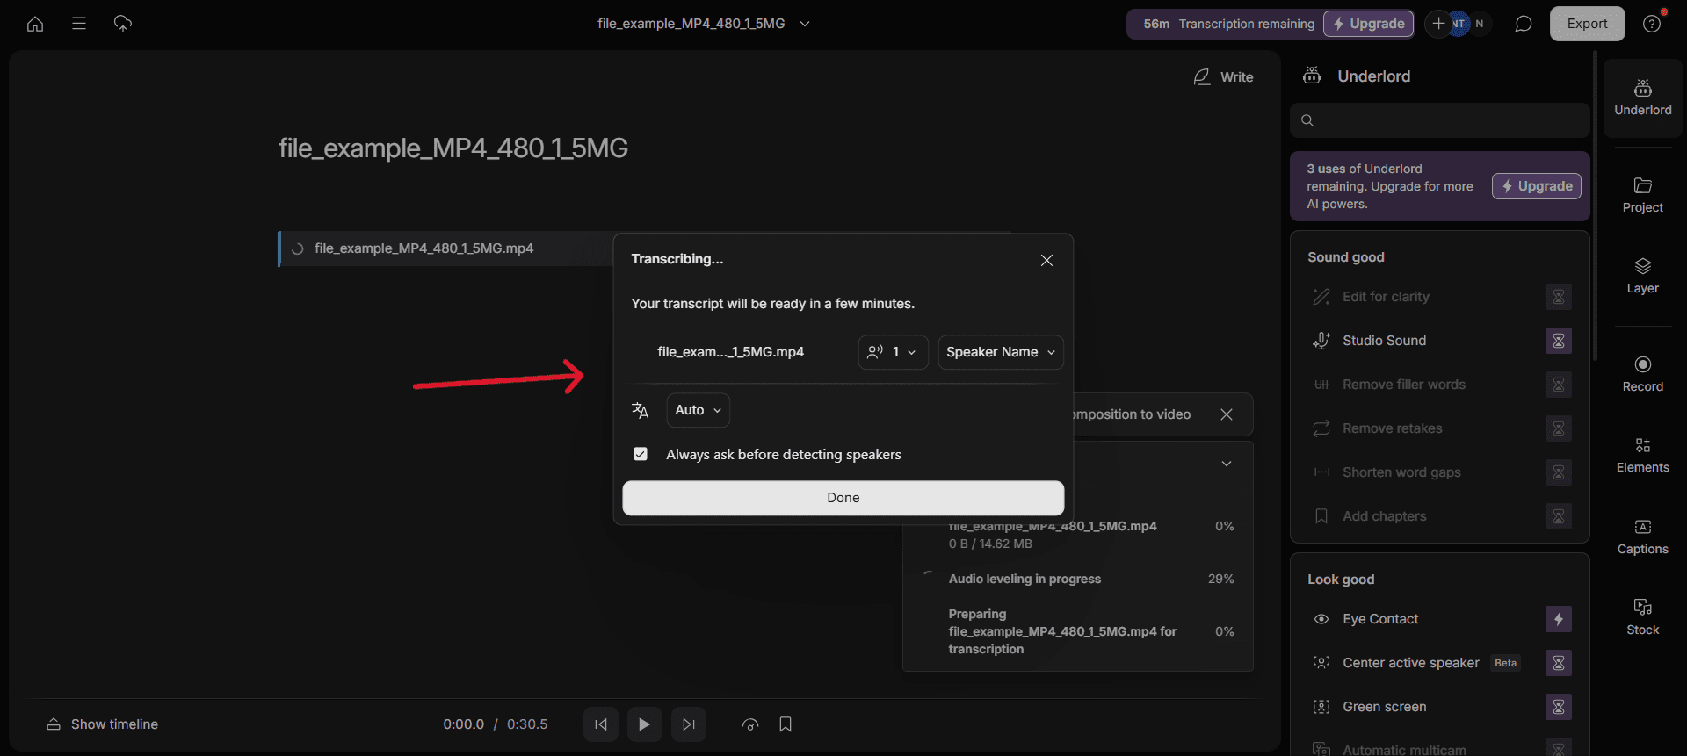Focus the Underlord search field
This screenshot has width=1687, height=756.
pos(1440,120)
